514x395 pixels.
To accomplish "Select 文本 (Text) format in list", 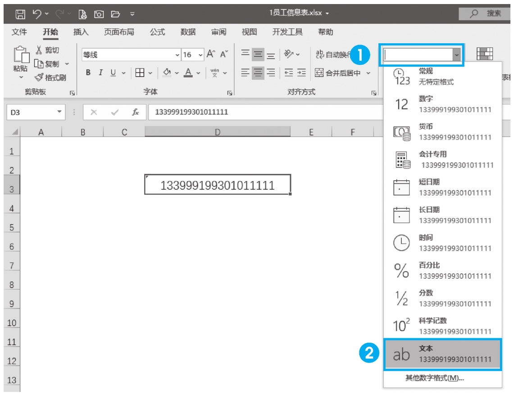I will tap(442, 354).
